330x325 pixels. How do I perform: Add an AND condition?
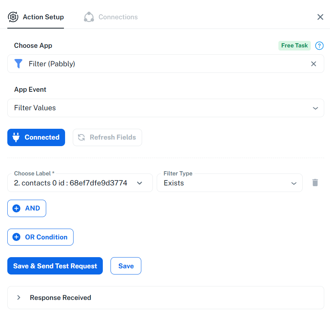pos(27,208)
